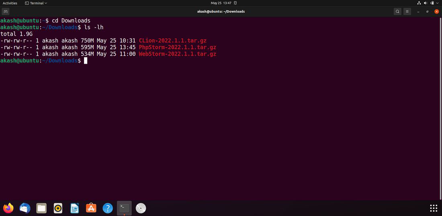
Task: Click the 'total 1.9G' line
Action: (x=16, y=34)
